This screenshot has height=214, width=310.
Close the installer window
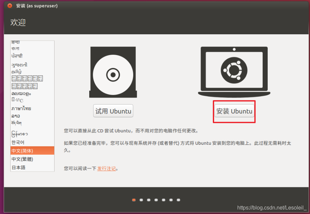[10, 6]
